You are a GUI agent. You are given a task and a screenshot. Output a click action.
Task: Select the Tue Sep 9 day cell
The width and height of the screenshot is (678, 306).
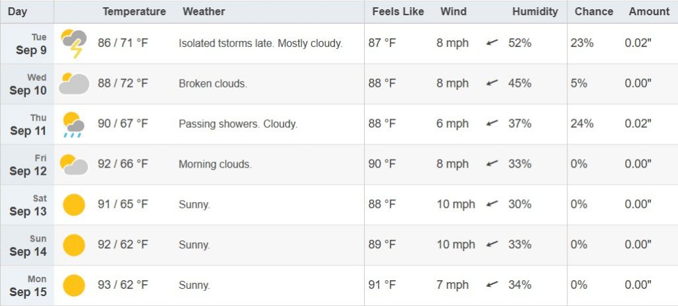[x=27, y=44]
